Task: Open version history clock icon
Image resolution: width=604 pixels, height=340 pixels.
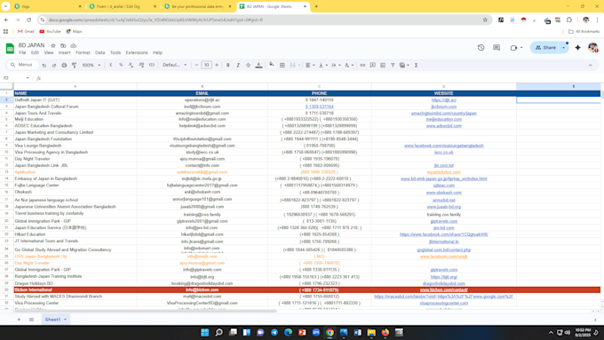Action: click(x=481, y=47)
